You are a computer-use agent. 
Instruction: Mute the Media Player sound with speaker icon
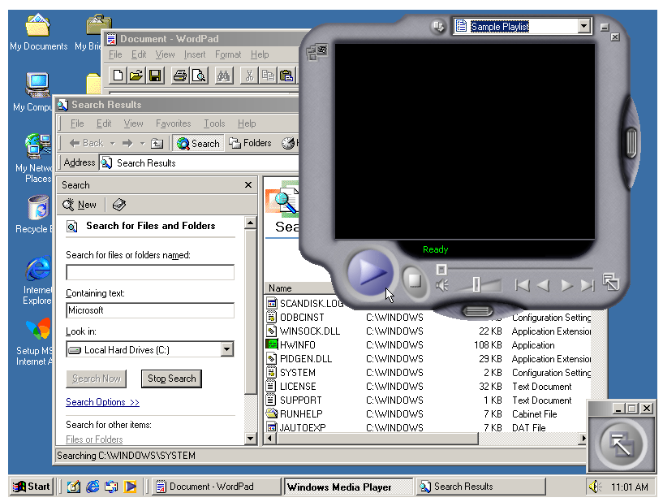pos(442,285)
